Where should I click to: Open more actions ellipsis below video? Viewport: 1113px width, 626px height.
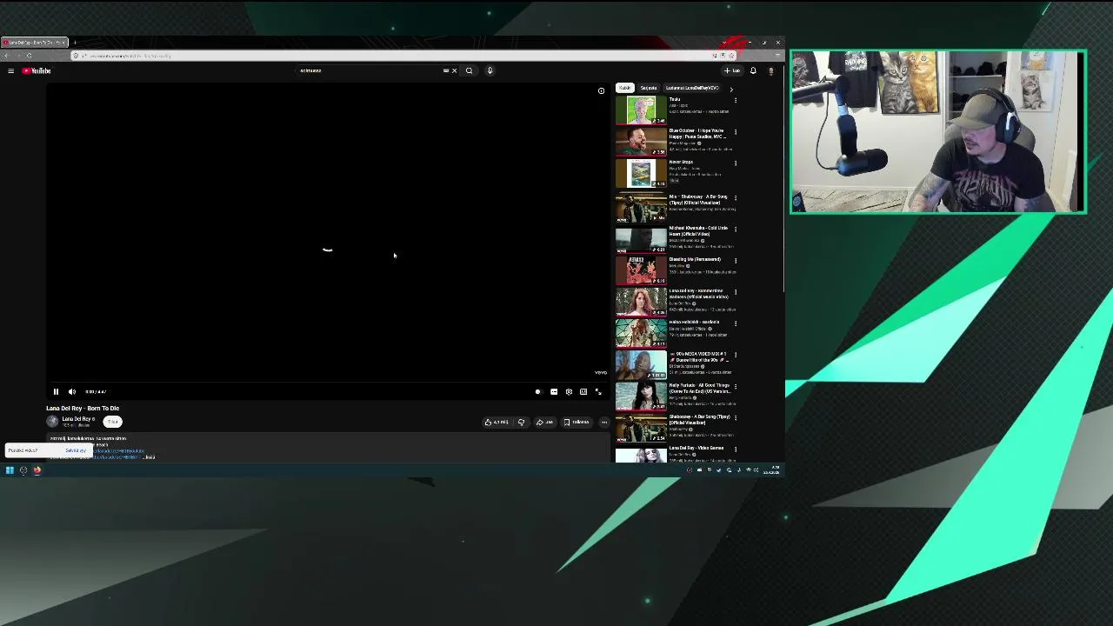pos(603,422)
